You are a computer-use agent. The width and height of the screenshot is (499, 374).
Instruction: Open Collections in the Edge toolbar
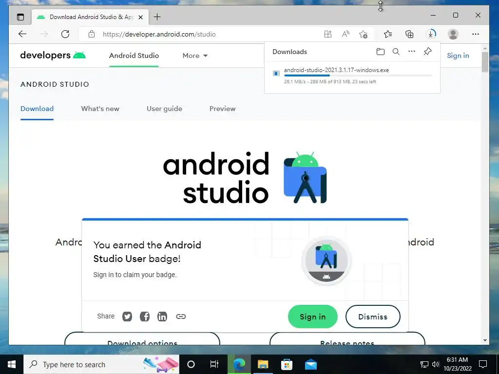[x=409, y=34]
